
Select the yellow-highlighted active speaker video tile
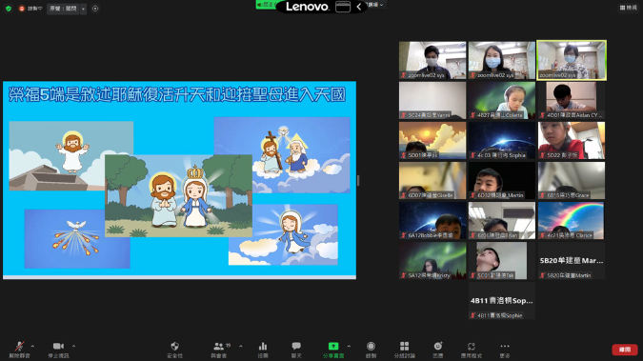572,60
